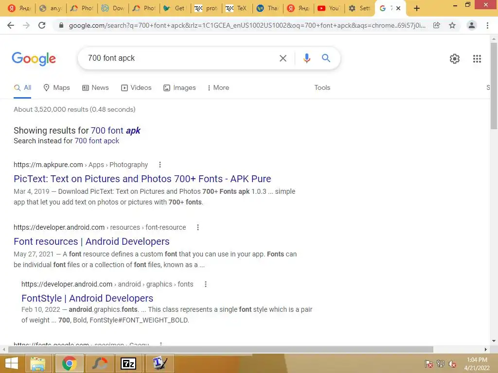Close the active Google search tab
This screenshot has width=498, height=373.
[x=398, y=9]
